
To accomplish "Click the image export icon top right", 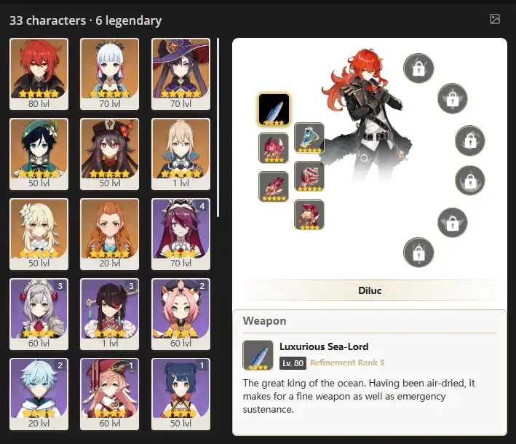I will [x=495, y=19].
